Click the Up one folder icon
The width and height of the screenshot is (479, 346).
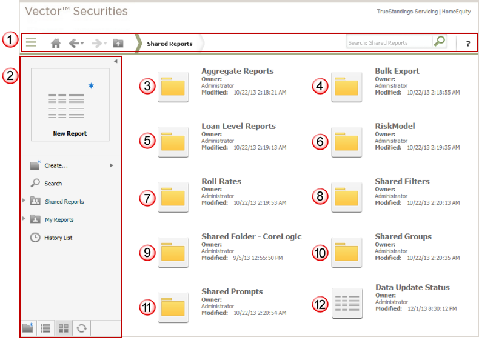(x=118, y=43)
